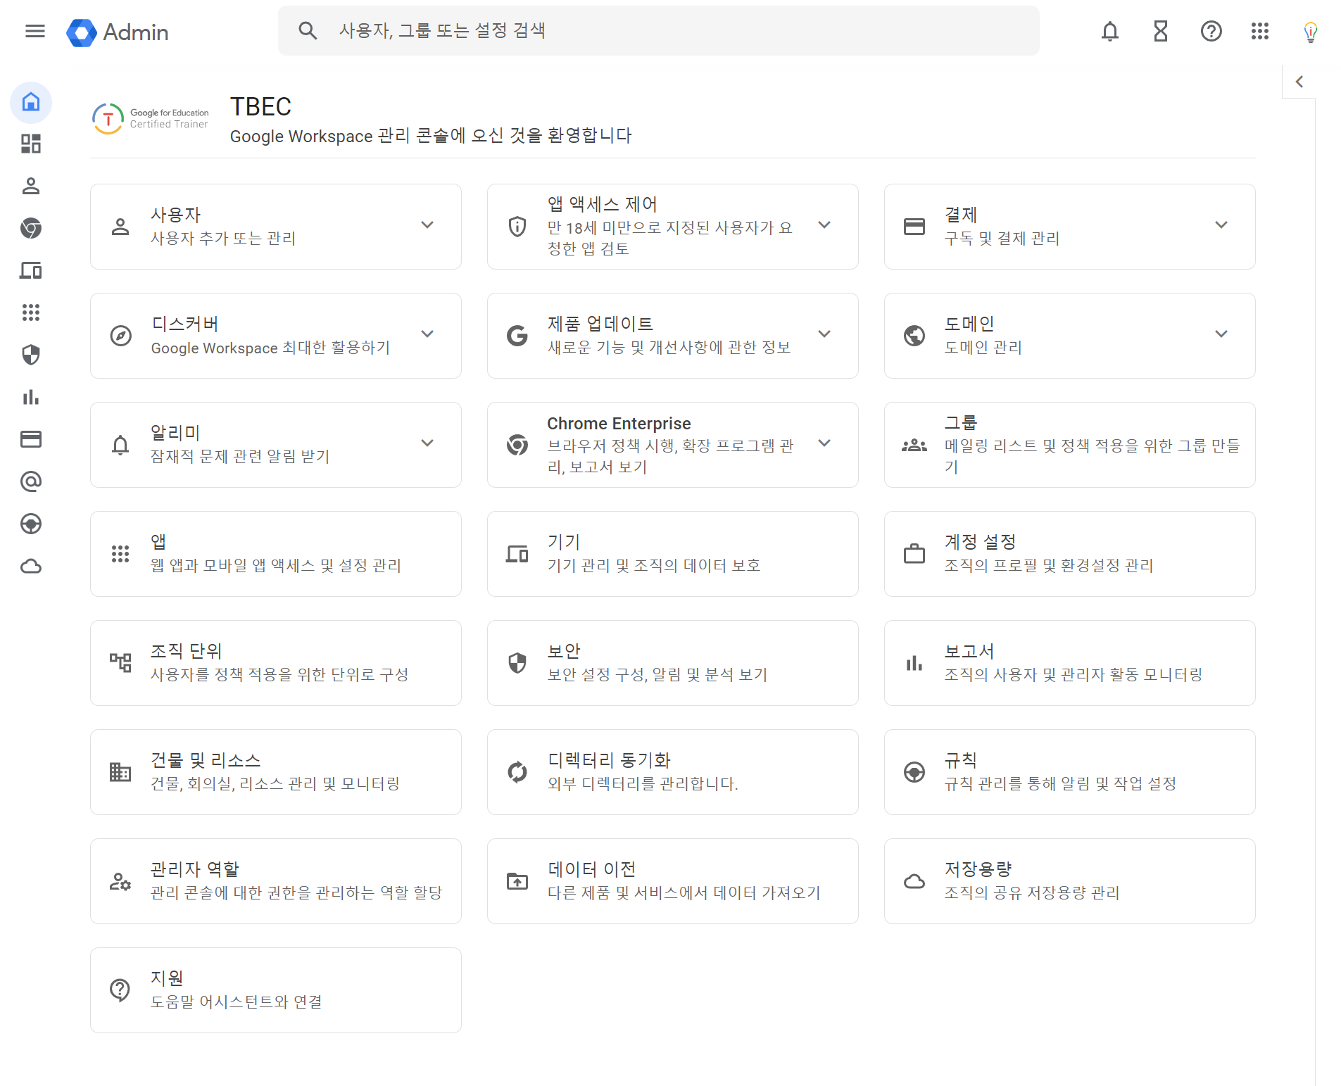Open the tasks hourglass icon
The height and width of the screenshot is (1086, 1341).
click(x=1161, y=31)
